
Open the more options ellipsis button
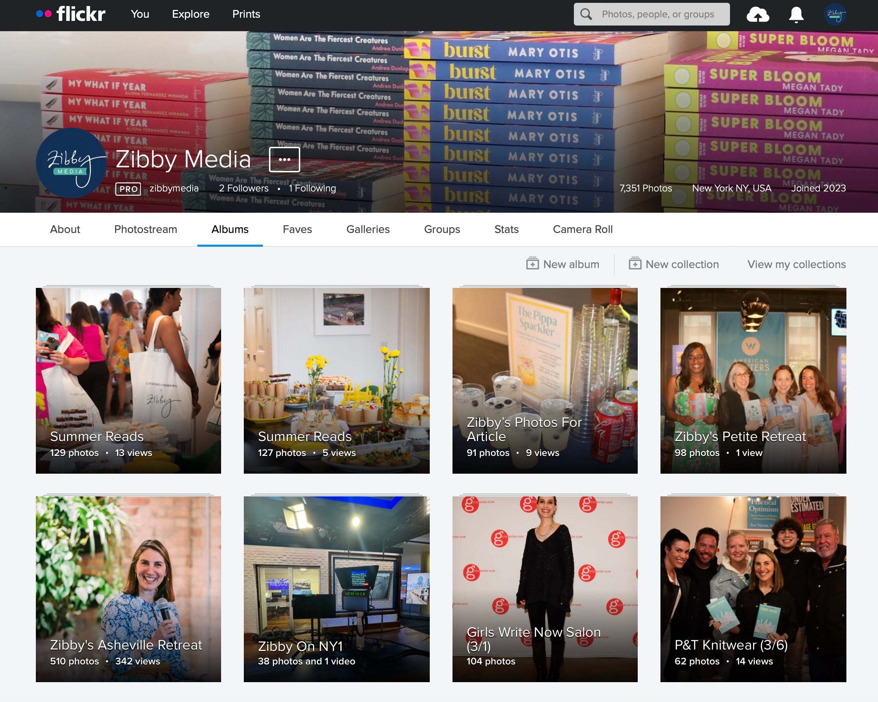click(x=285, y=160)
